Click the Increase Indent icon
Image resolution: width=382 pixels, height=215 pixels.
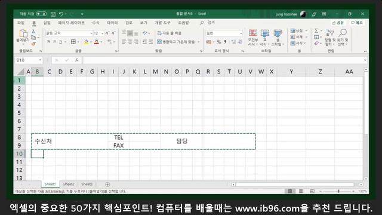tap(151, 42)
